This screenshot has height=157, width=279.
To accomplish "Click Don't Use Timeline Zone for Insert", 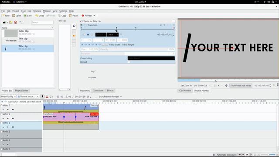I will tap(24, 102).
